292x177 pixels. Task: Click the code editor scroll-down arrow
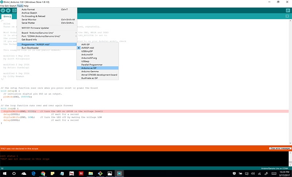(290, 143)
